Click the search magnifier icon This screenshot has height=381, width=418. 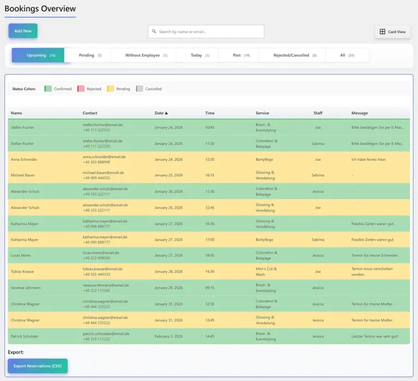tap(154, 32)
